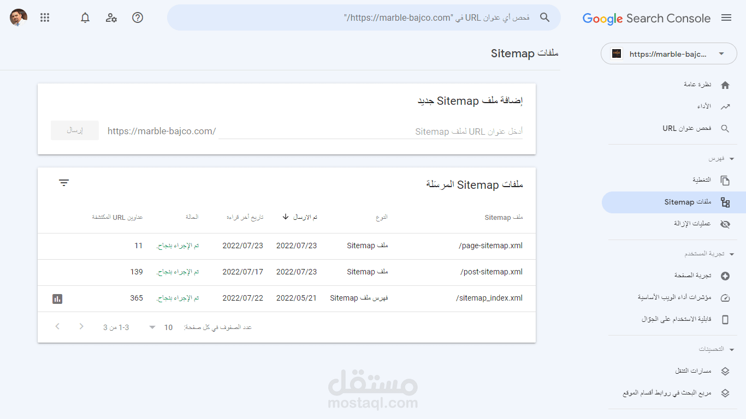746x419 pixels.
Task: Open the Google apps grid
Action: (45, 17)
